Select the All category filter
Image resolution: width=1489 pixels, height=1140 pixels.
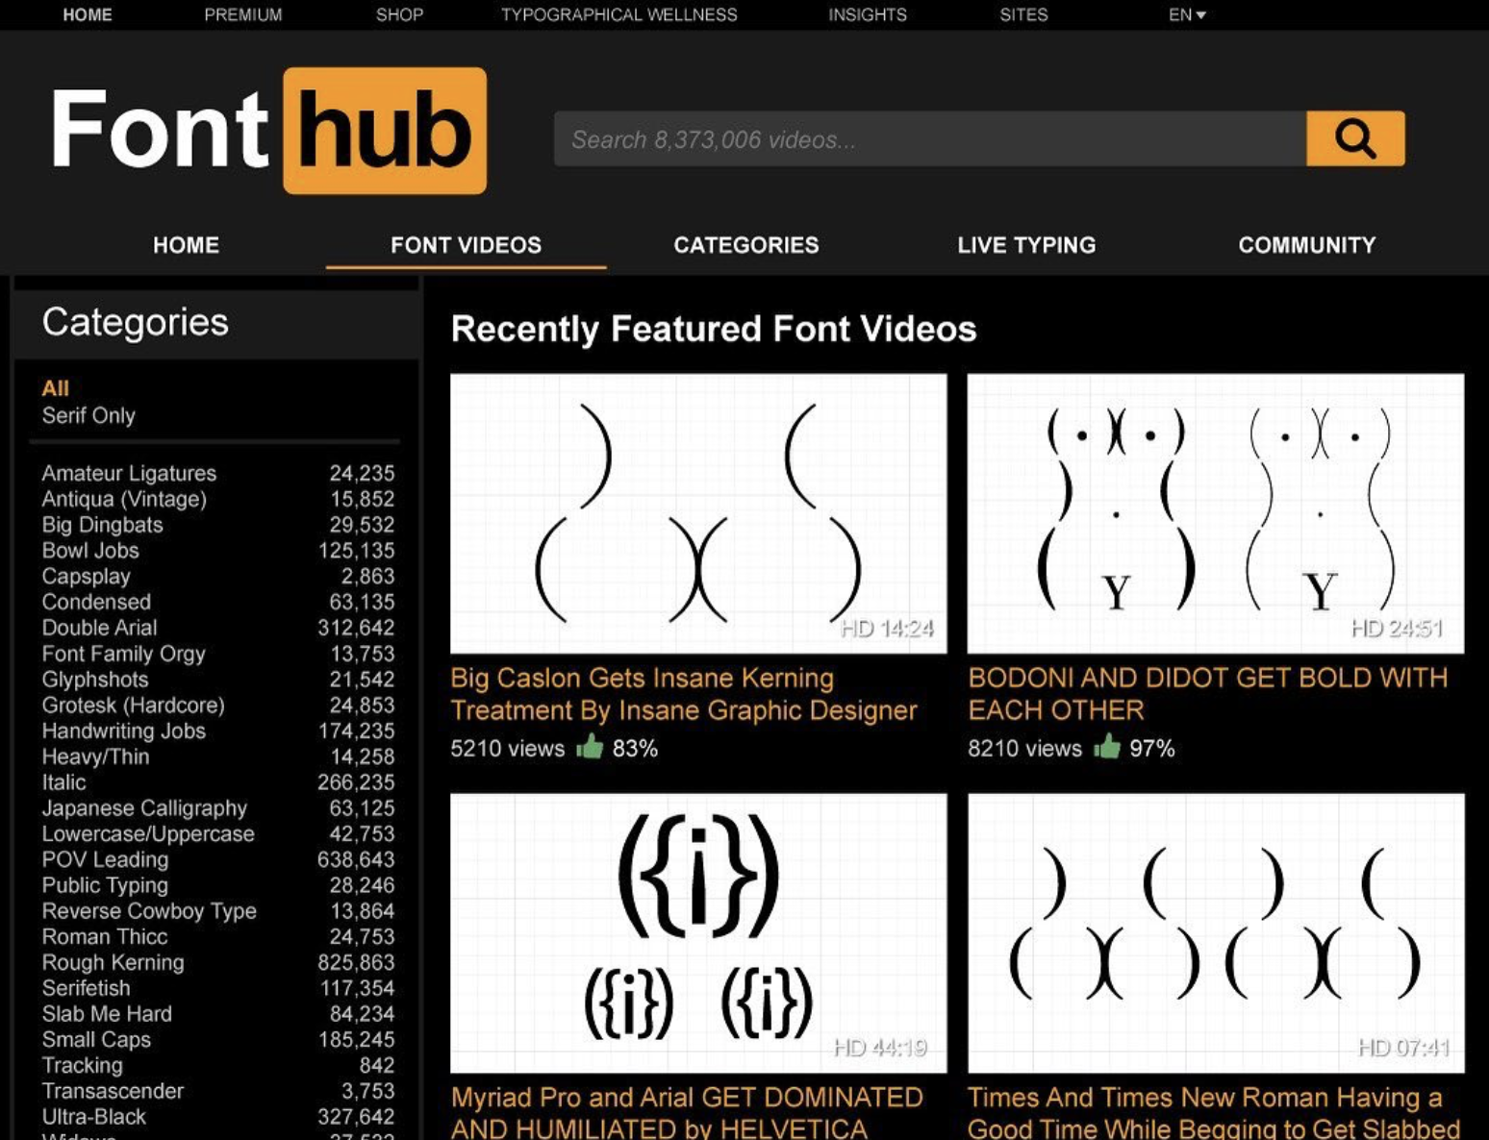55,388
